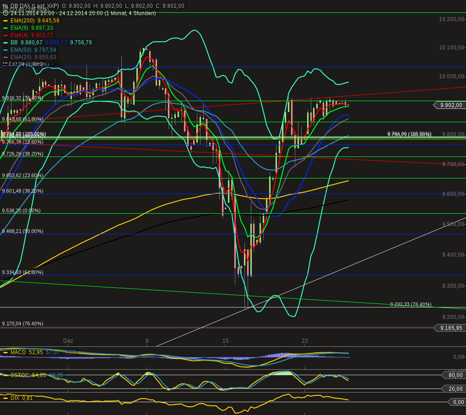Click the 9.300,00 price axis label

[453, 286]
